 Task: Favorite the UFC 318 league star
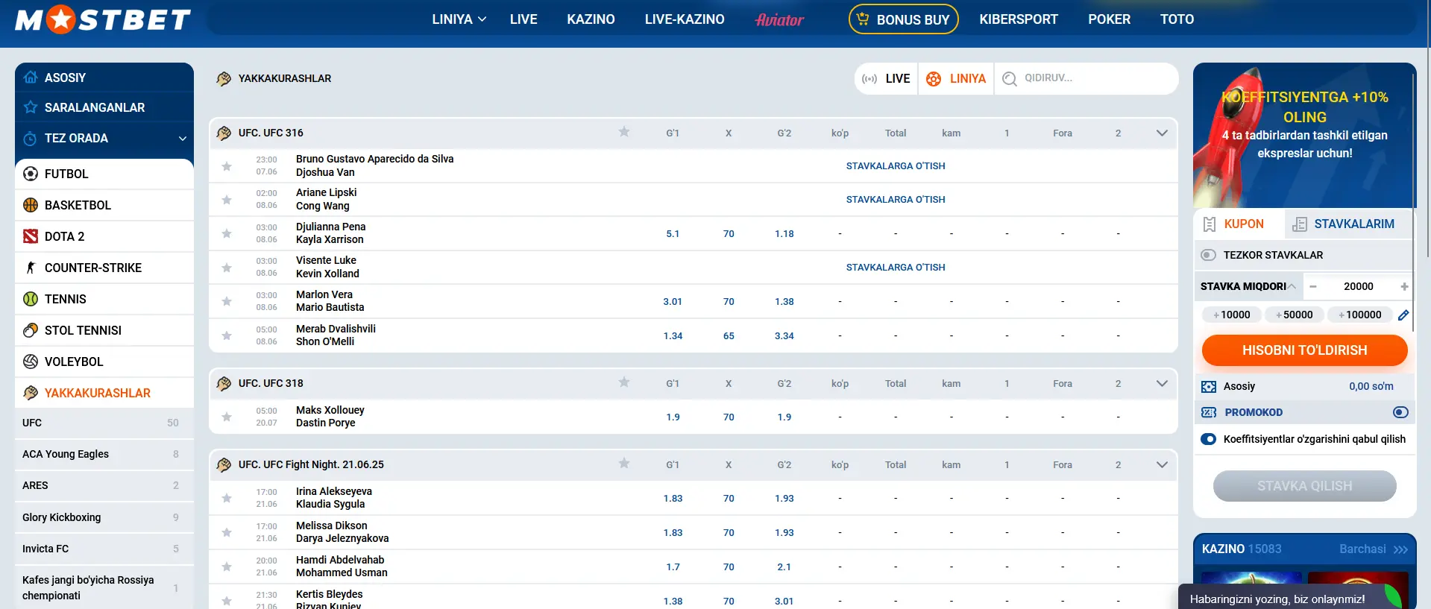pos(624,382)
